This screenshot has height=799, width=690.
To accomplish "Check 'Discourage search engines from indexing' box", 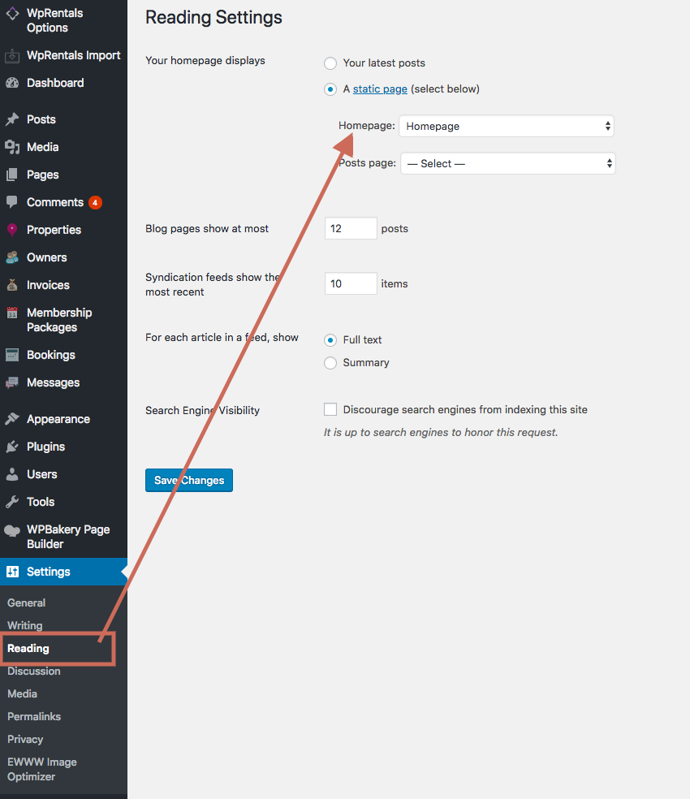I will [x=330, y=410].
